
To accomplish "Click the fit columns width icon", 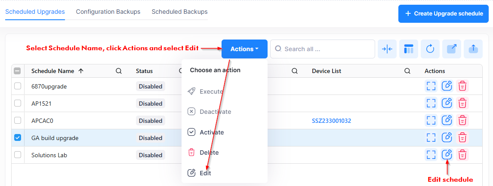I will [387, 49].
